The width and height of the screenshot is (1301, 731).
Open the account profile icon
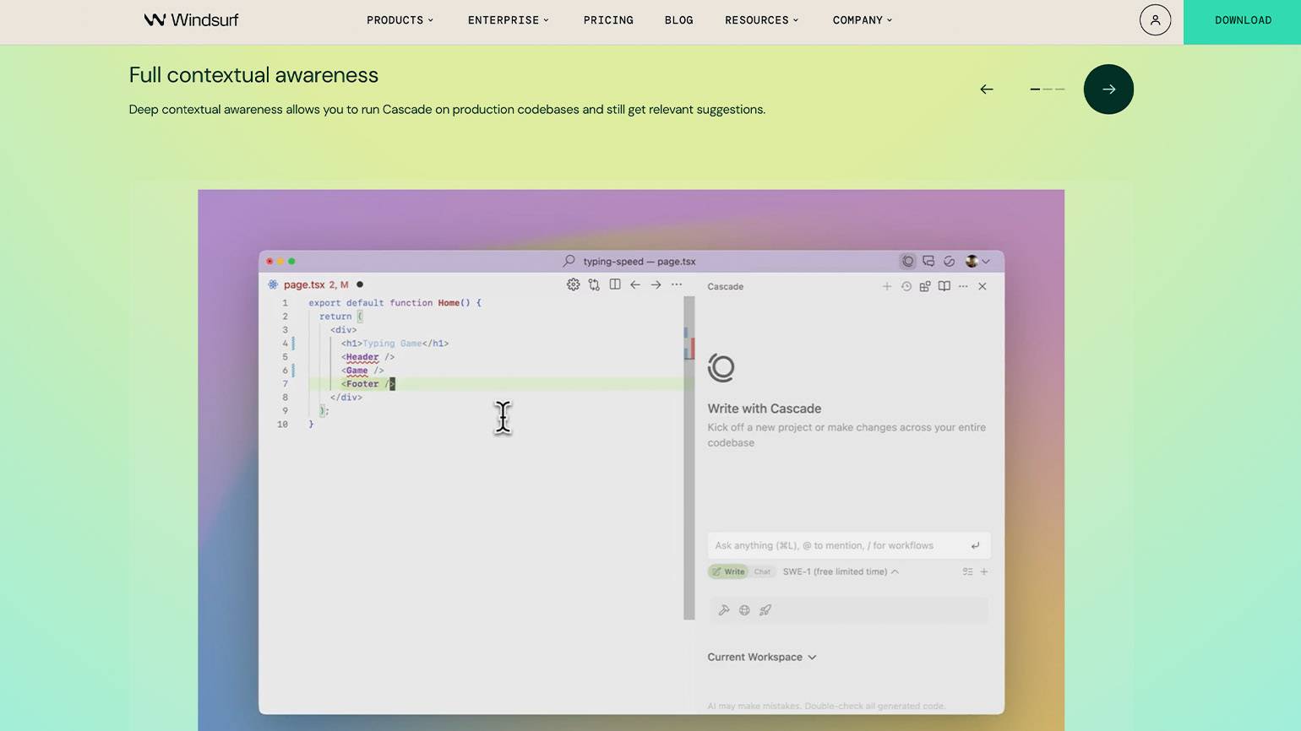pyautogui.click(x=1155, y=19)
